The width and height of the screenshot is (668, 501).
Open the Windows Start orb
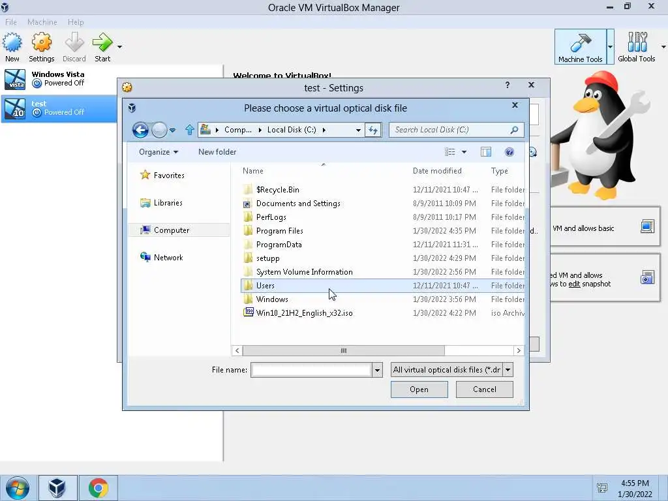tap(18, 488)
